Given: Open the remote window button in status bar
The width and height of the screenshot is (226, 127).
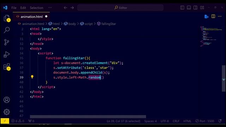Looking at the screenshot, I should click(x=5, y=121).
